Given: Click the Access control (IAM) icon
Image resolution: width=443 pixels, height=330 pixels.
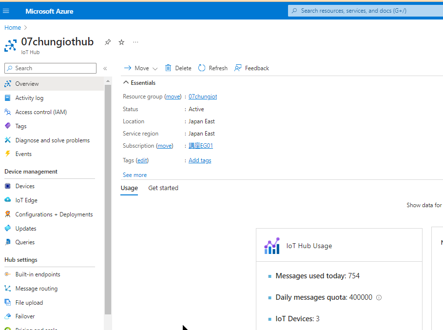Looking at the screenshot, I should [8, 112].
